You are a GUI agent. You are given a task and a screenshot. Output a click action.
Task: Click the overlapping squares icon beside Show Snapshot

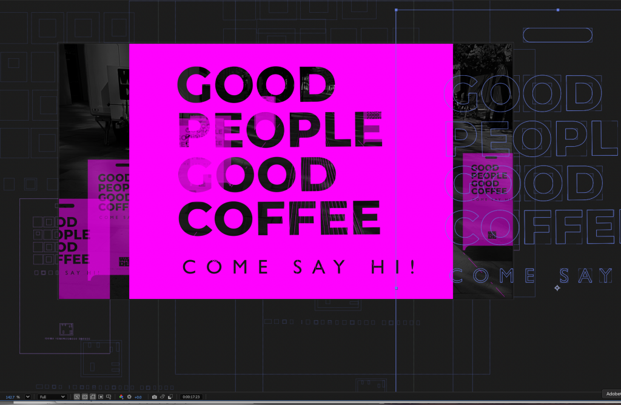click(170, 397)
